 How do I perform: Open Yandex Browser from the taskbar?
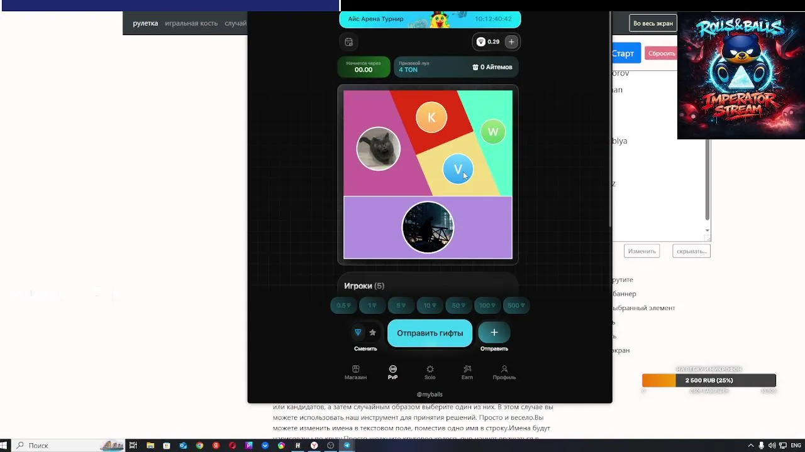tap(314, 446)
